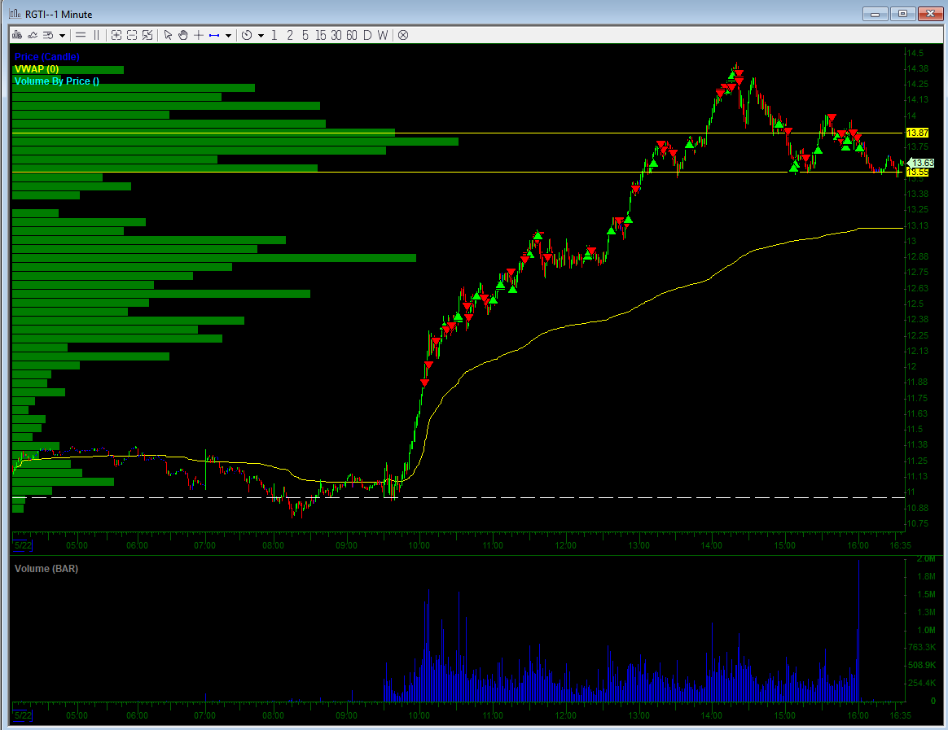Click the 2.0M value on volume scale
The height and width of the screenshot is (730, 948).
926,559
